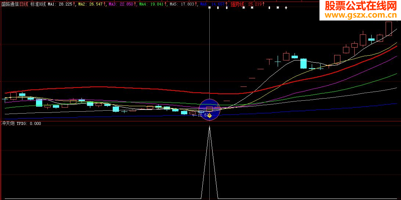
Task: Click the peak of the white signal spike
Action: pyautogui.click(x=210, y=127)
